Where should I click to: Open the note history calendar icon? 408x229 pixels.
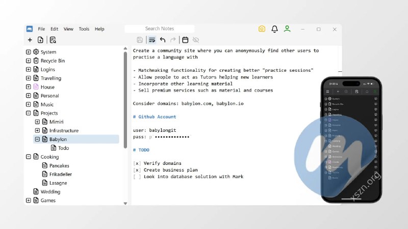pos(185,40)
